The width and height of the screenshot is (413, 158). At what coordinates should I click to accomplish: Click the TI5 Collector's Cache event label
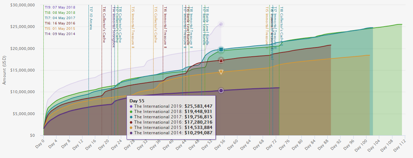[x=155, y=25]
